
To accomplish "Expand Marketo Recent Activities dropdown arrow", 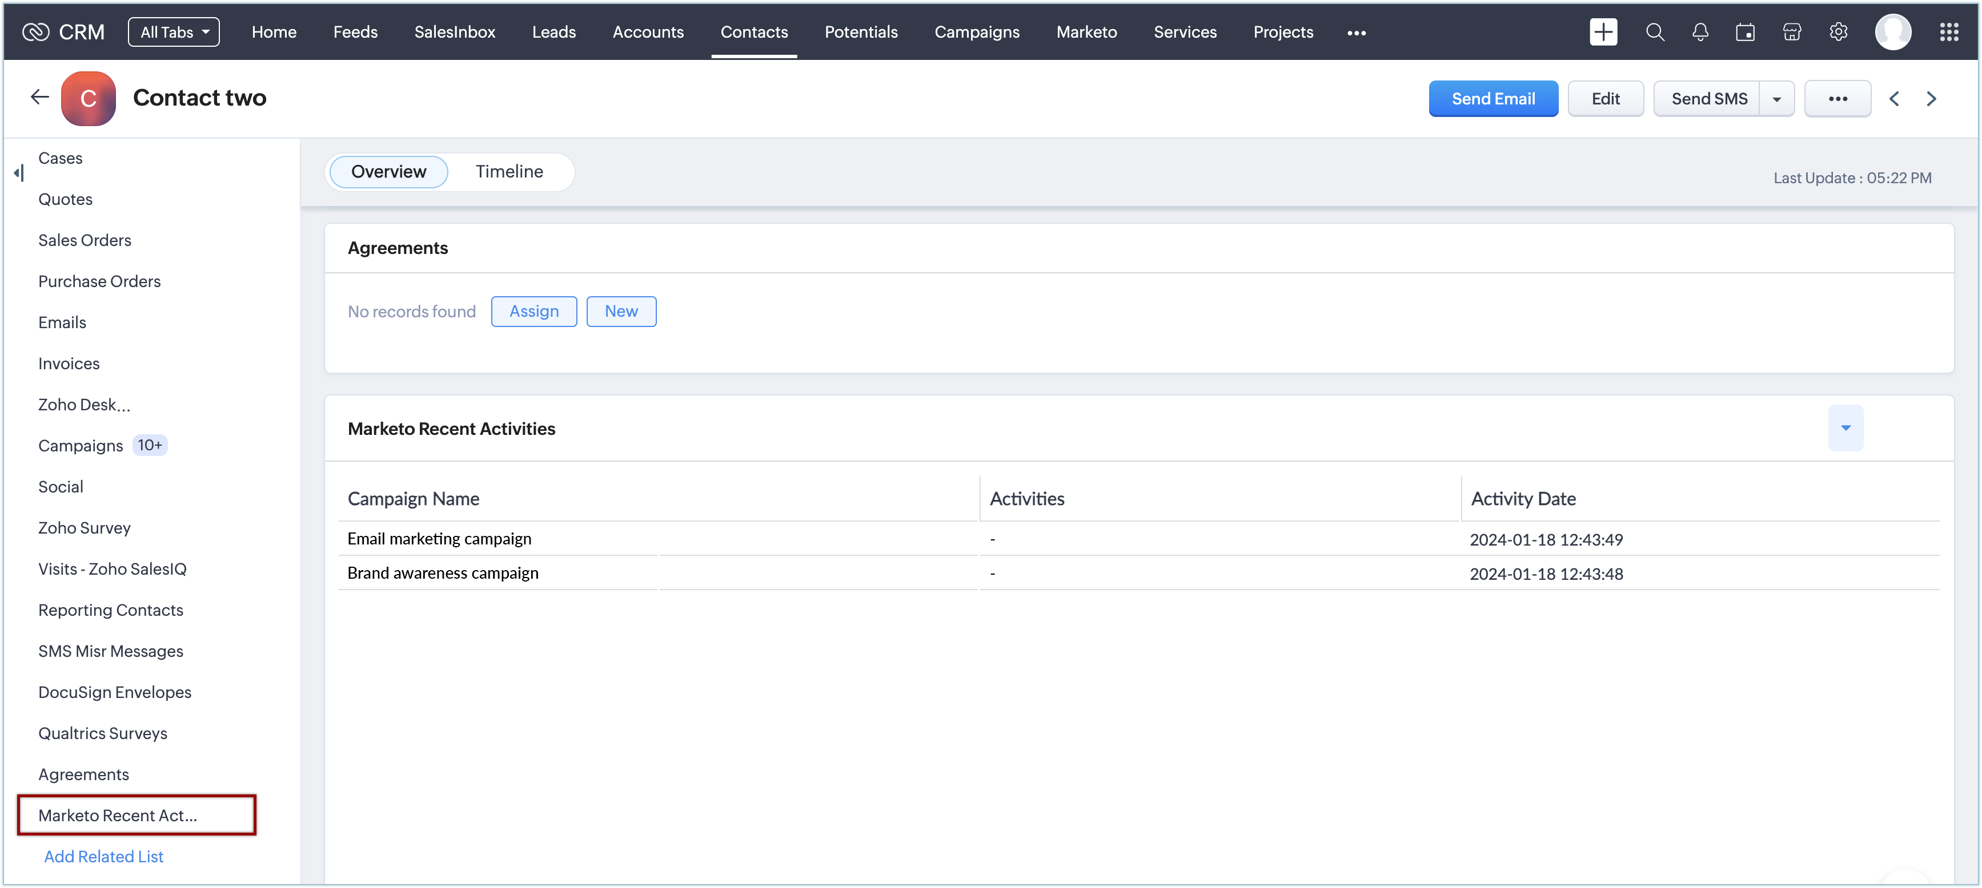I will click(1845, 427).
